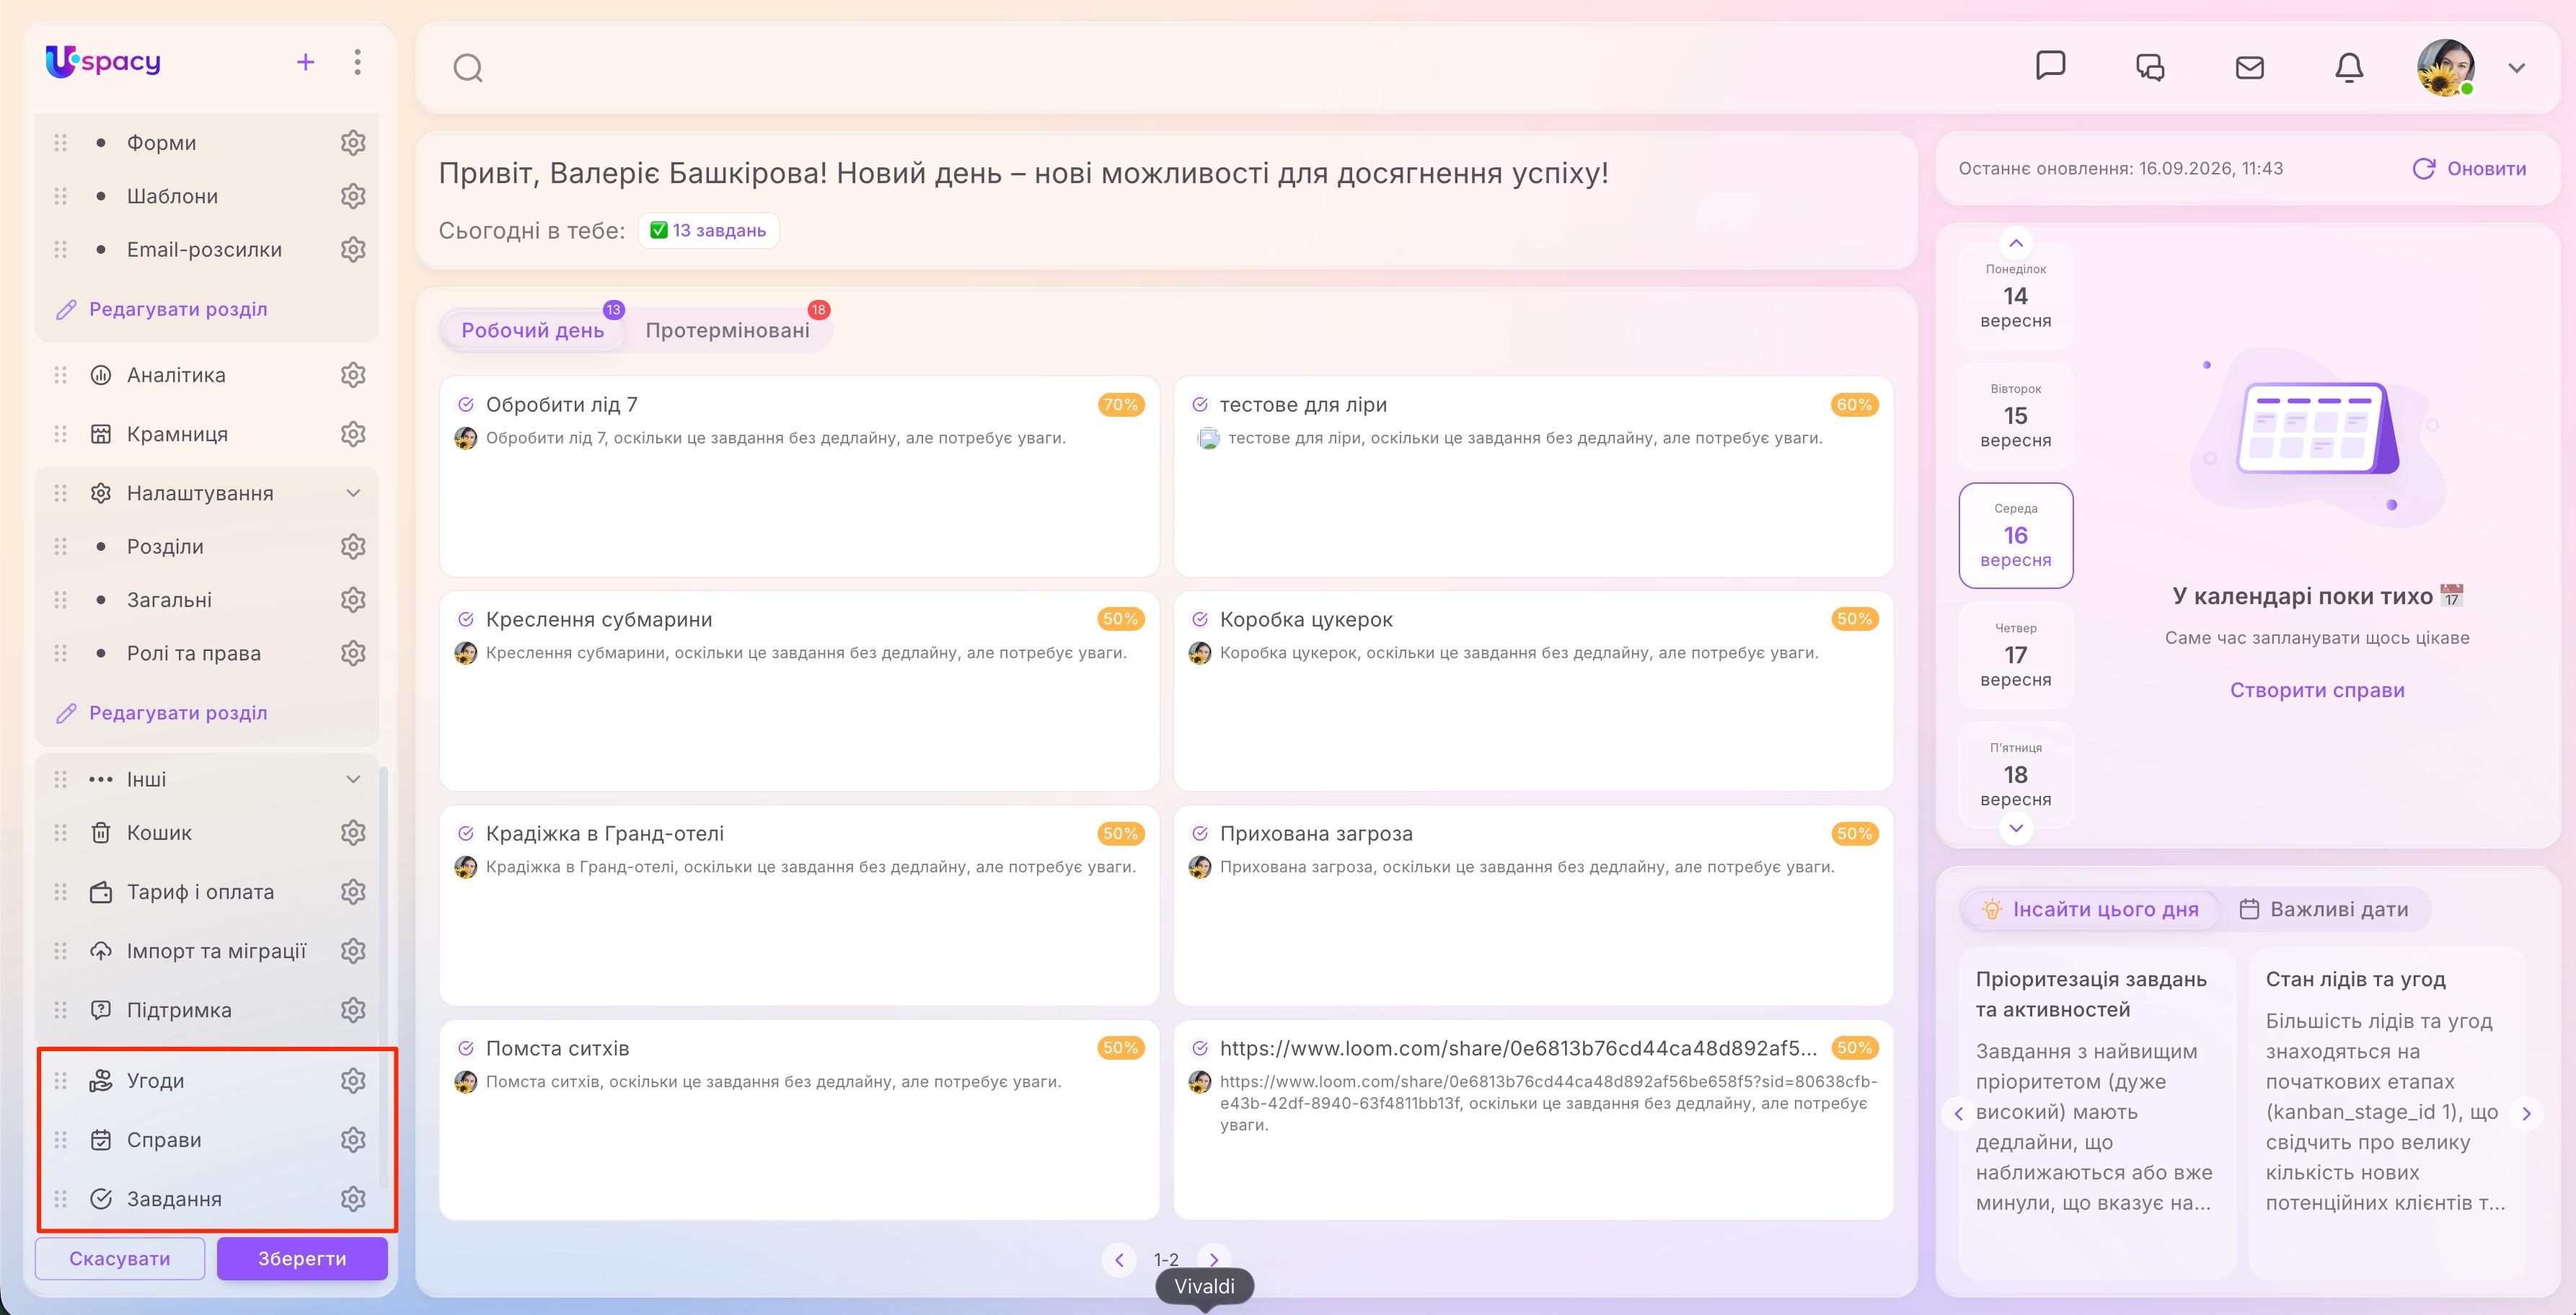
Task: Open the three-dot menu in sidebar header
Action: 357,62
